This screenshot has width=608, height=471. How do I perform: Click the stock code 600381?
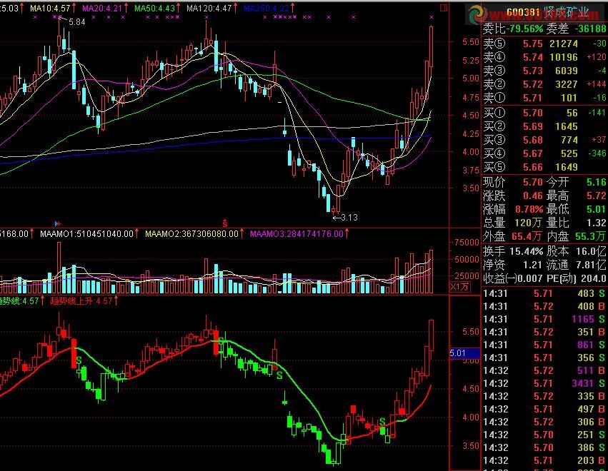point(523,12)
